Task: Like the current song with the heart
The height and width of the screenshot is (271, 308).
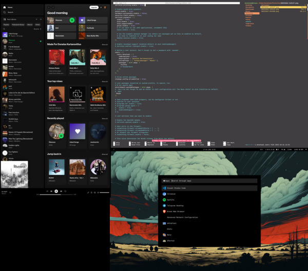Action: tap(10, 192)
